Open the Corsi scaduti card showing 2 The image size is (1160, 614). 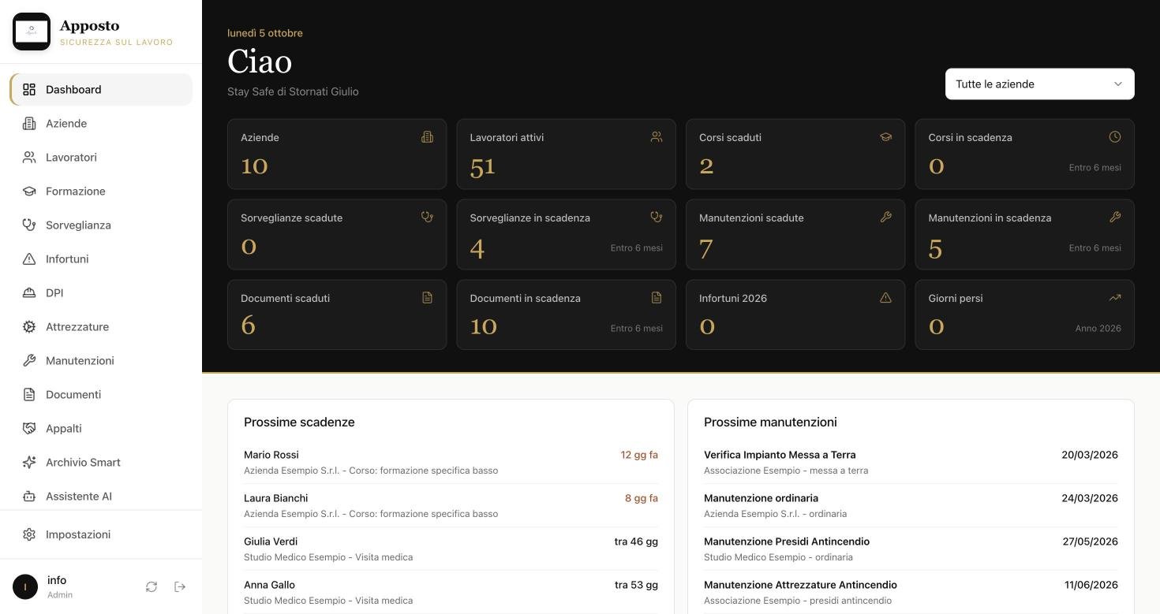(x=795, y=154)
